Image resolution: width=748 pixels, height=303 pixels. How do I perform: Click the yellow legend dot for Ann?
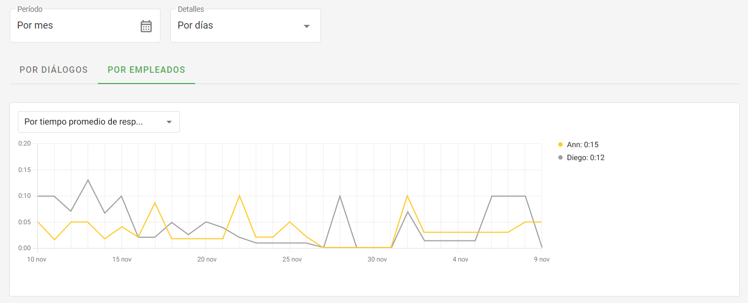click(x=560, y=144)
